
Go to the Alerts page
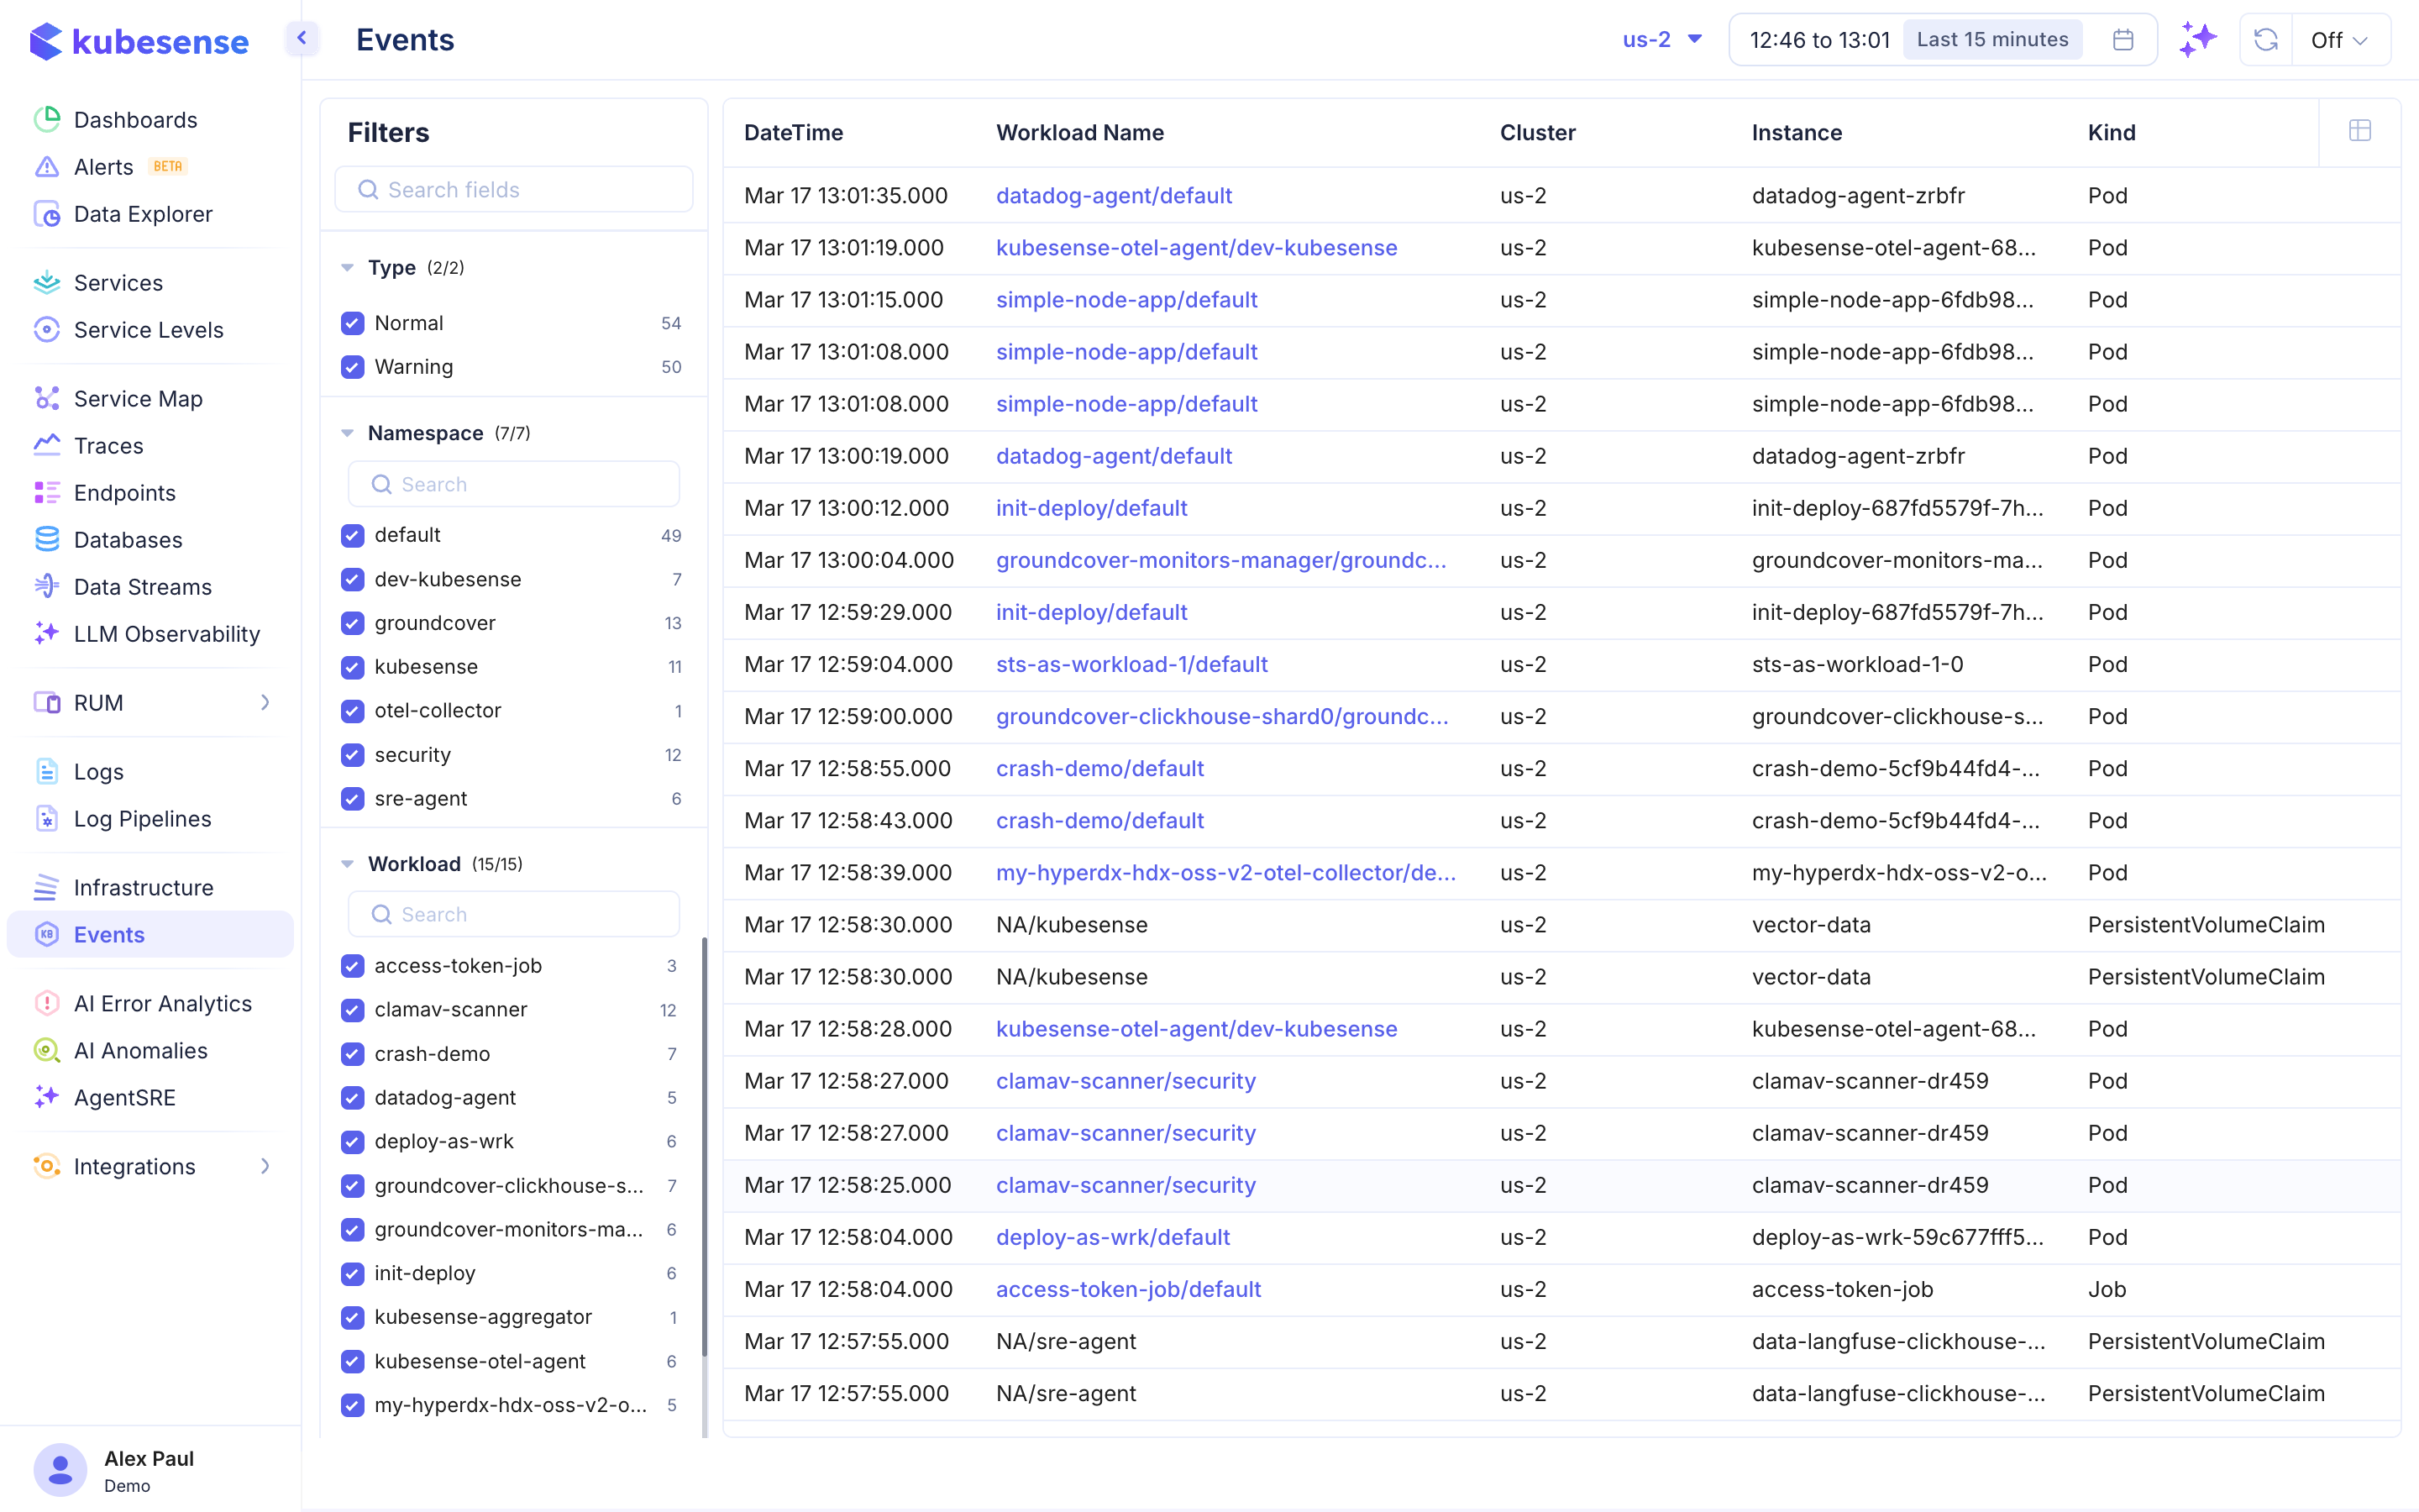pyautogui.click(x=103, y=166)
